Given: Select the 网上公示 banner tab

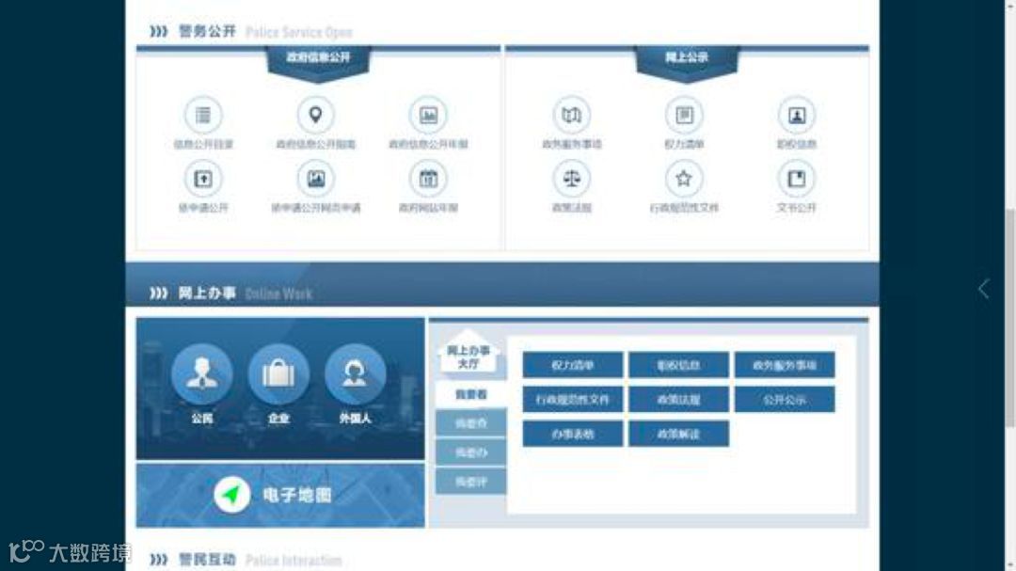Looking at the screenshot, I should point(687,62).
